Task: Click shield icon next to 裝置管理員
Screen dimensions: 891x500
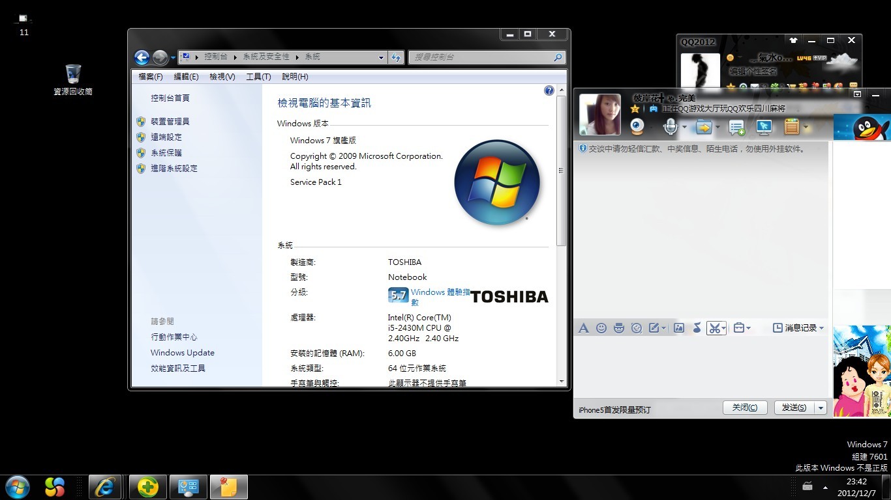Action: (x=141, y=121)
